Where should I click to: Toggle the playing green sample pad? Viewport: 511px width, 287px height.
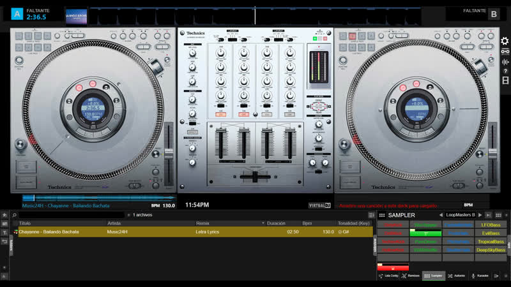(425, 233)
